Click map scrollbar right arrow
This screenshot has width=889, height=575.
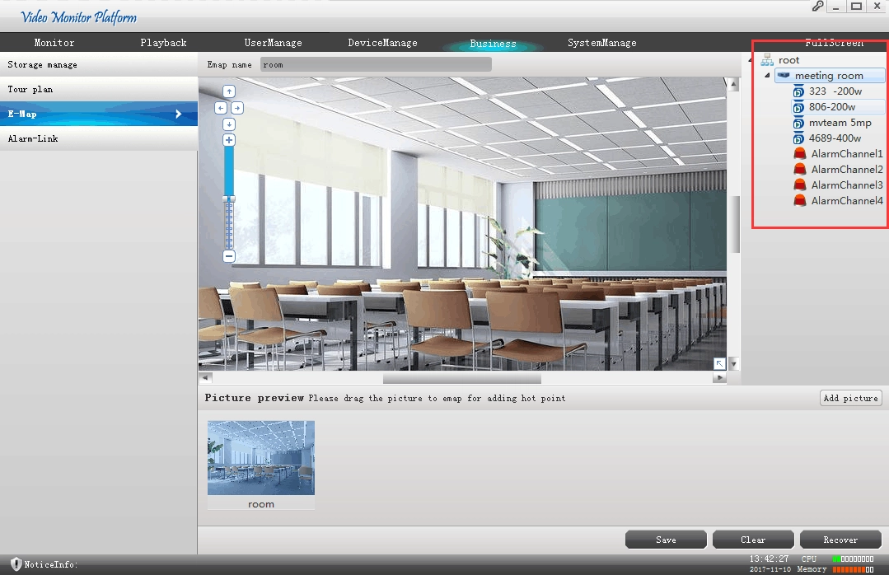(x=719, y=377)
